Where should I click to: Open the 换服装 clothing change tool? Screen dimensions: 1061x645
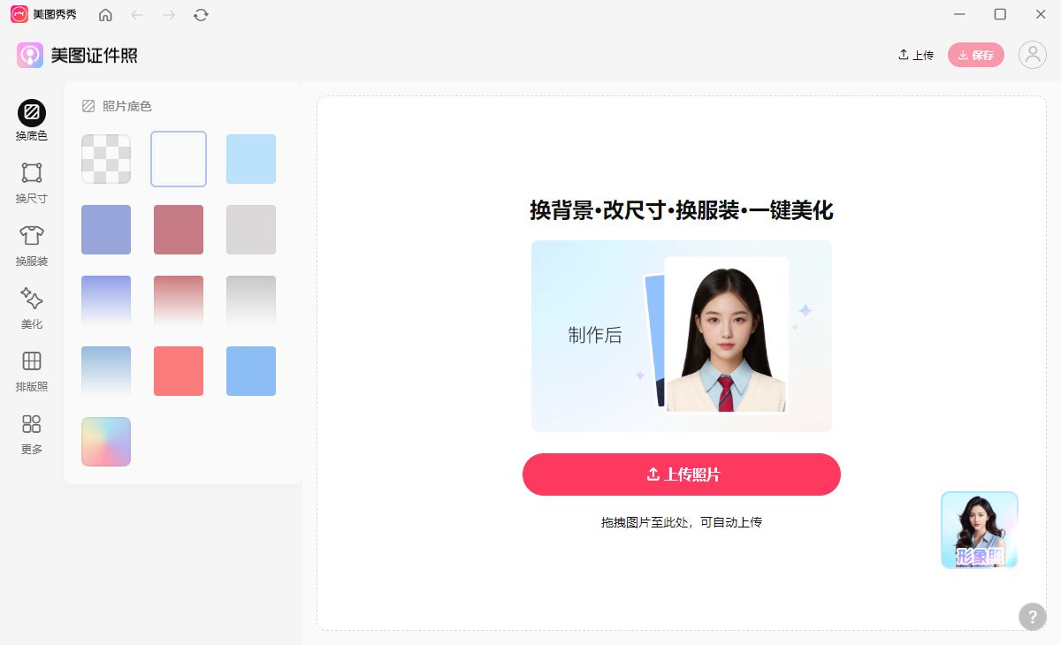coord(32,246)
